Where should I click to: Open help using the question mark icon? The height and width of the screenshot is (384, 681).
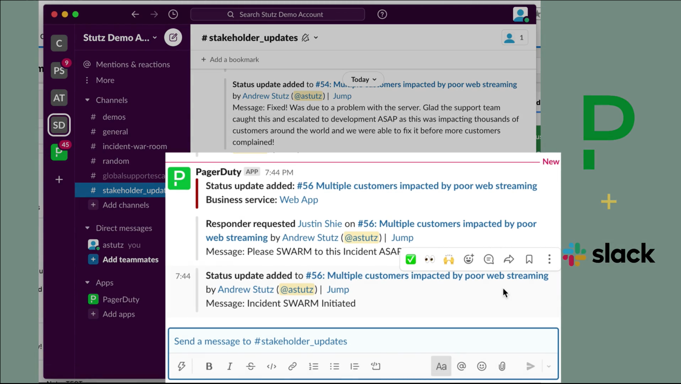point(382,14)
